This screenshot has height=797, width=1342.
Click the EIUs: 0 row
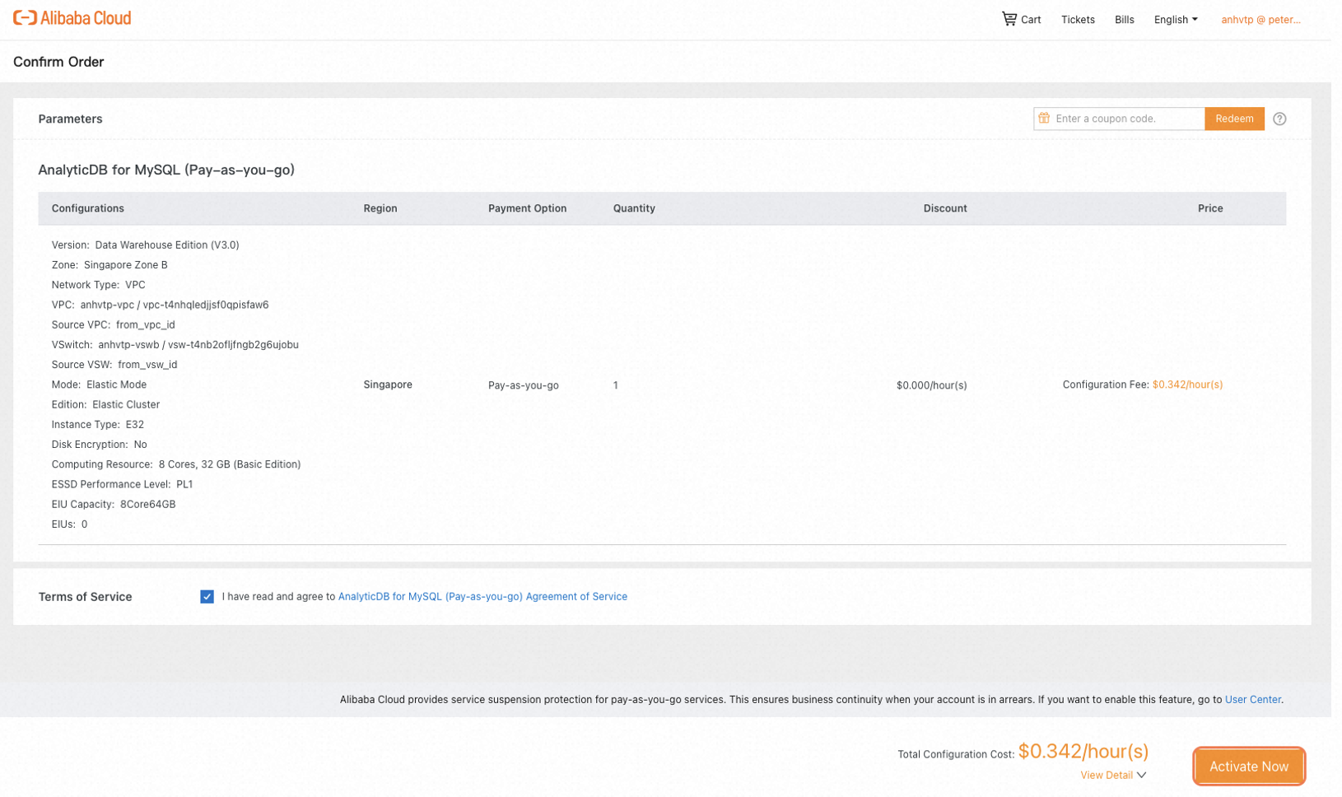[x=69, y=524]
